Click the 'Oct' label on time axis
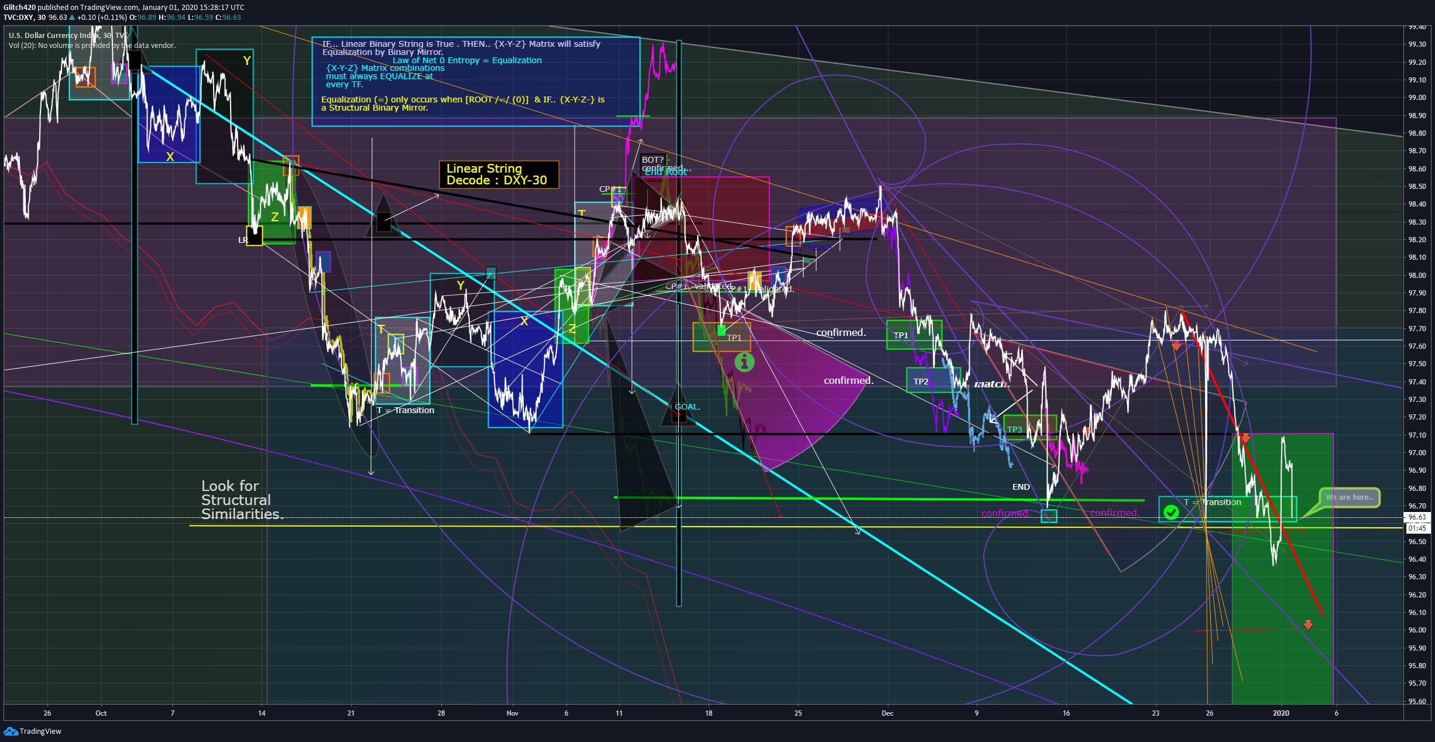 [x=101, y=713]
